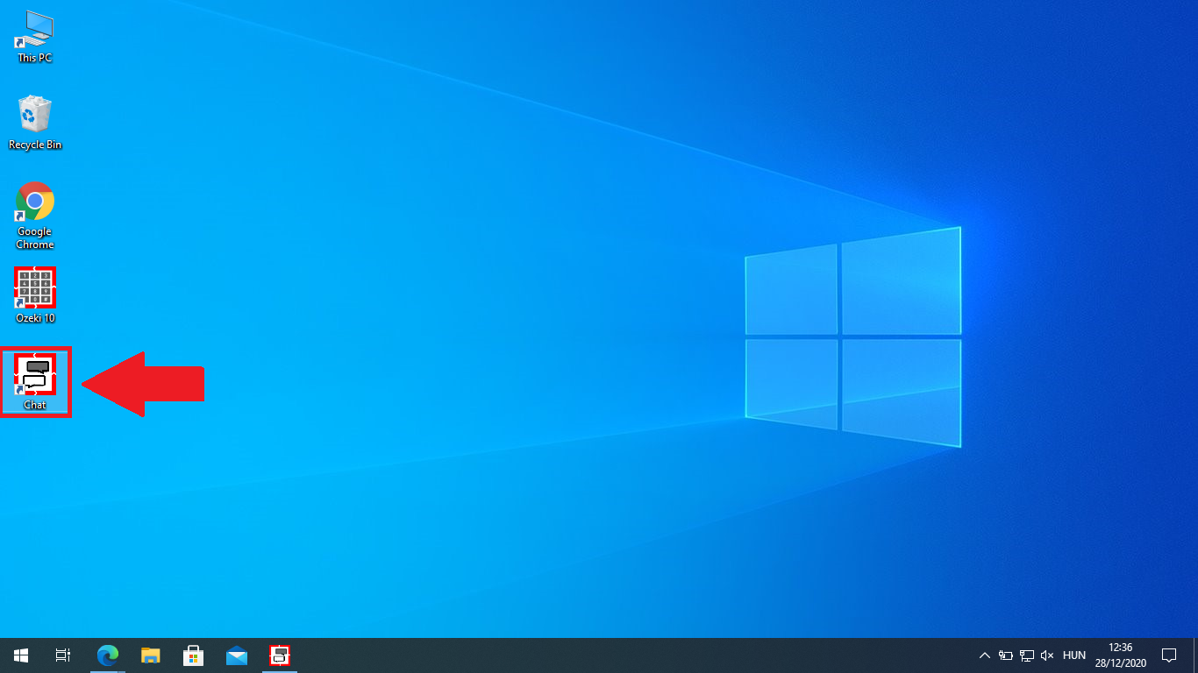The width and height of the screenshot is (1198, 673).
Task: Click the Show desktop strip at taskbar edge
Action: (x=1195, y=655)
